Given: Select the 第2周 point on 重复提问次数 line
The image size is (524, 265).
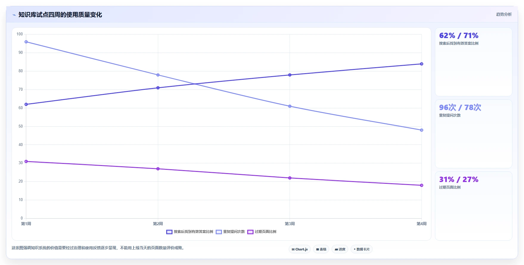Looking at the screenshot, I should point(158,75).
